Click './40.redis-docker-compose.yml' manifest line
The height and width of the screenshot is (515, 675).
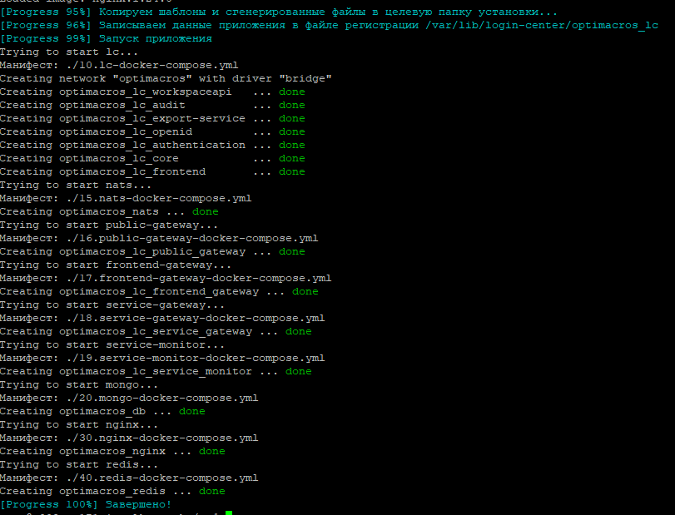click(x=129, y=479)
